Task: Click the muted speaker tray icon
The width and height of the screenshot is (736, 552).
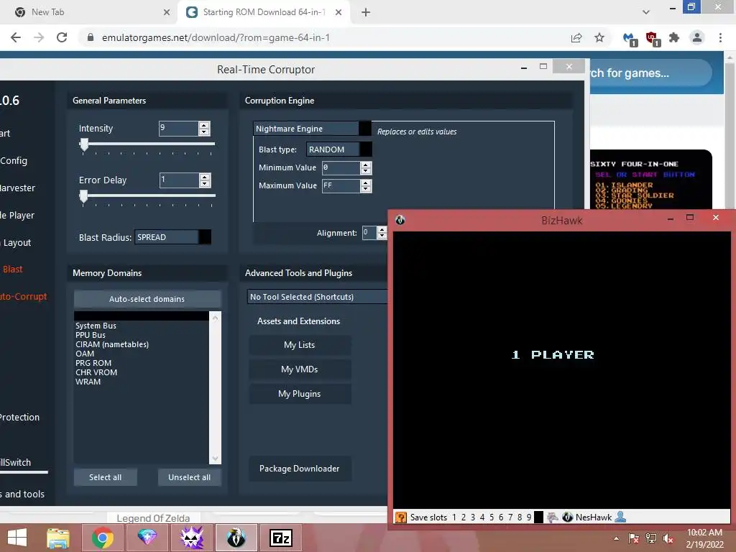Action: (x=668, y=538)
